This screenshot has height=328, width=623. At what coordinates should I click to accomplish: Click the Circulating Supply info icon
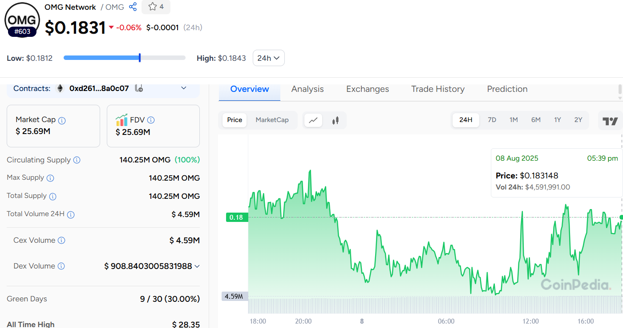click(x=77, y=160)
